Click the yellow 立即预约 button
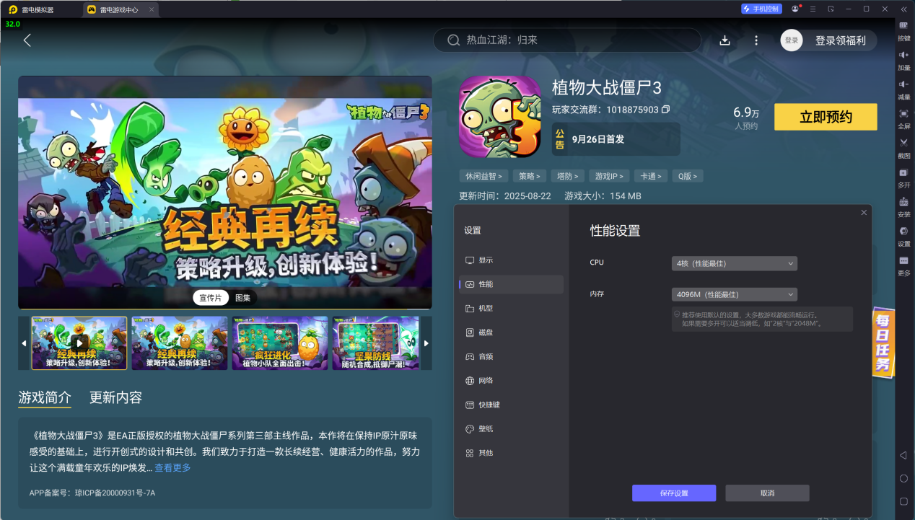Screen dimensions: 915x520 pyautogui.click(x=826, y=117)
